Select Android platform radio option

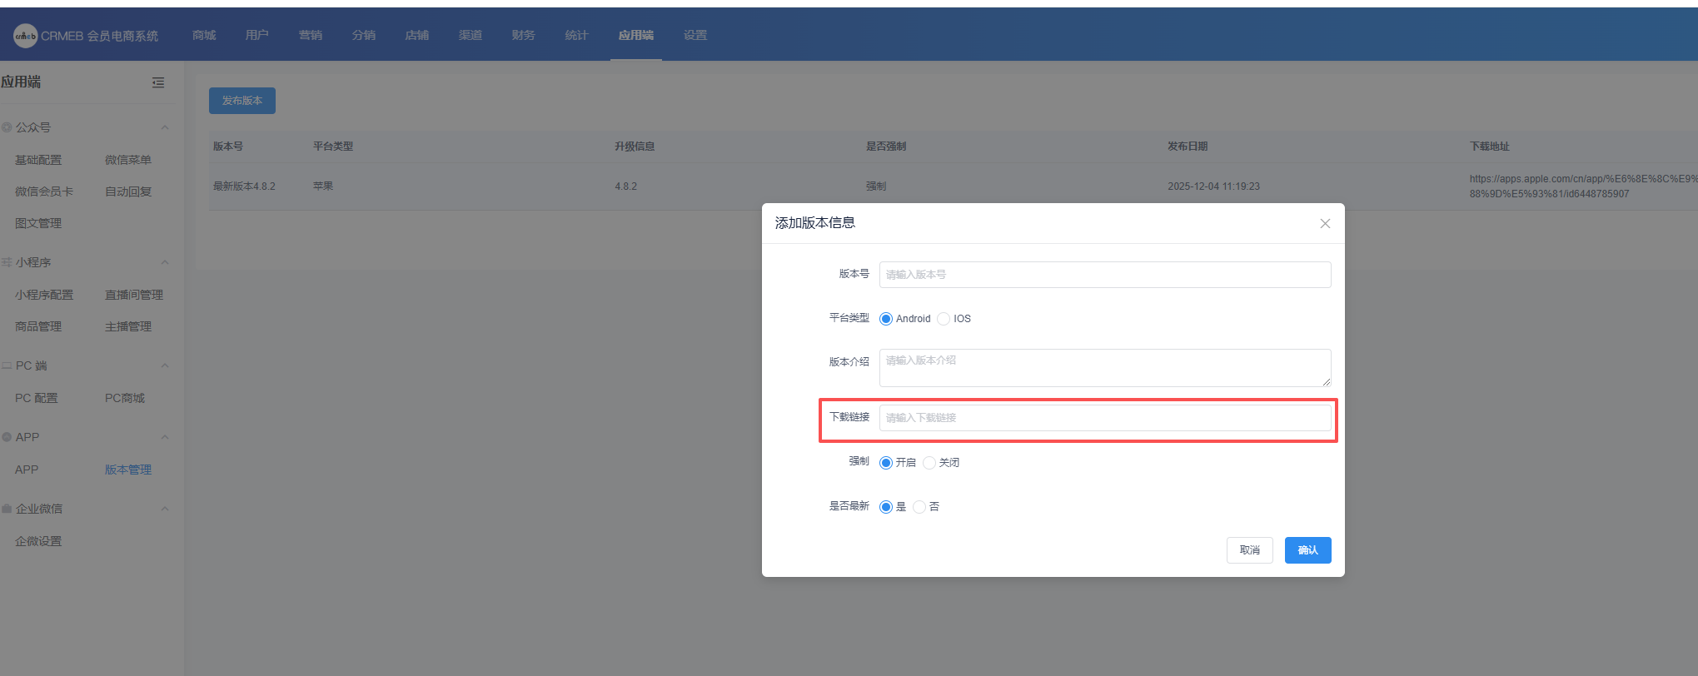coord(886,319)
